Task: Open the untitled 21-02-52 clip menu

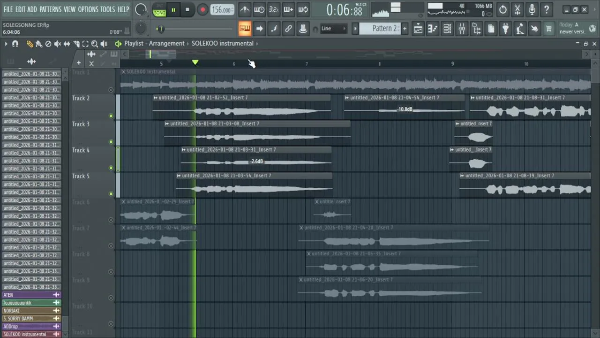Action: (155, 98)
